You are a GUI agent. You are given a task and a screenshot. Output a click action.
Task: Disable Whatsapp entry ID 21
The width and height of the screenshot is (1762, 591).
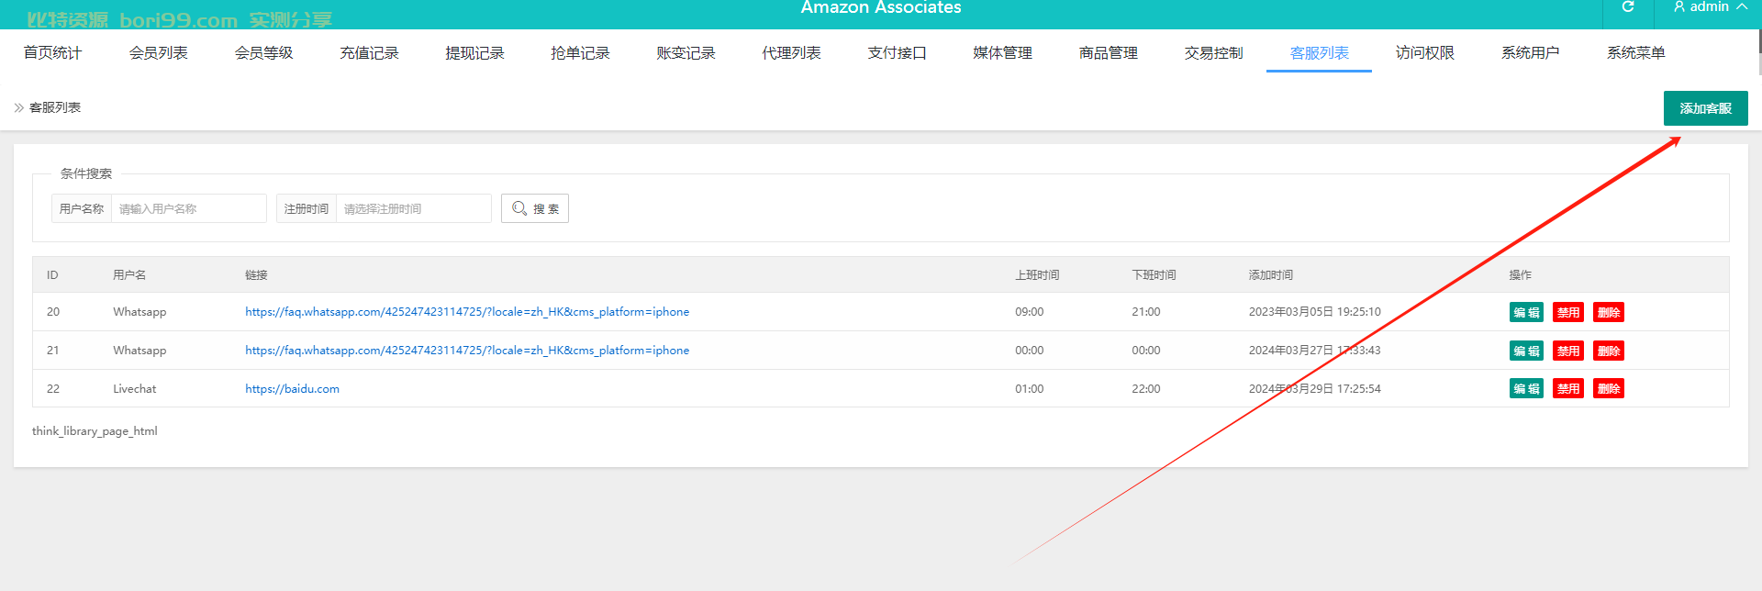click(1568, 351)
